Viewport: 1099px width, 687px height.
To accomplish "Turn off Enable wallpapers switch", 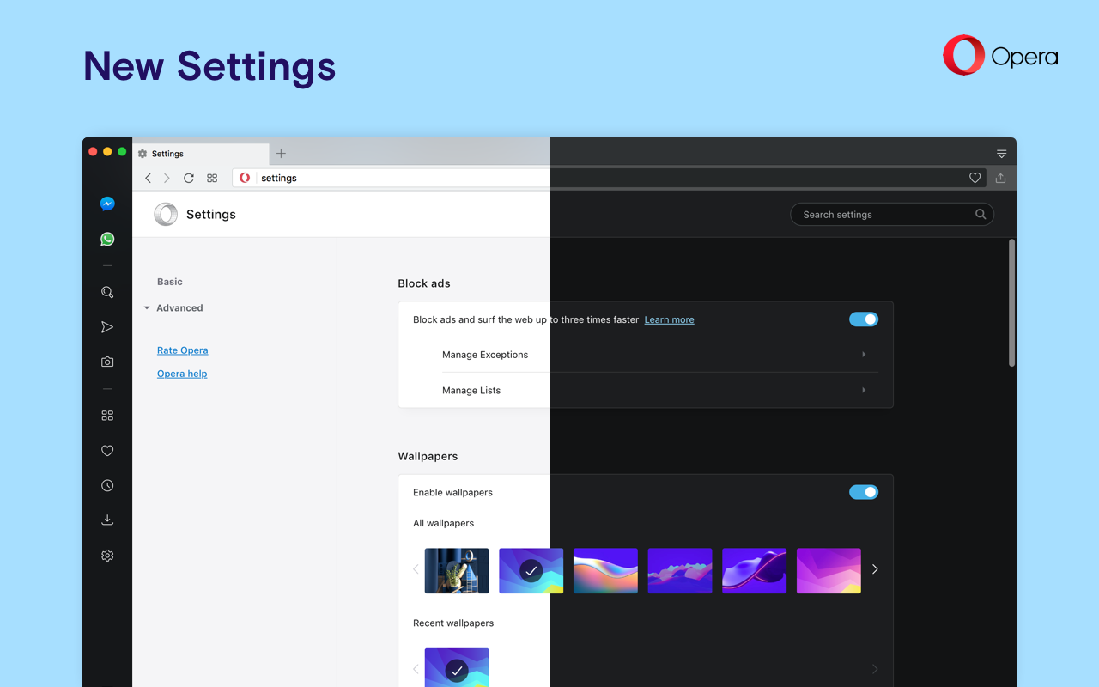I will tap(864, 492).
